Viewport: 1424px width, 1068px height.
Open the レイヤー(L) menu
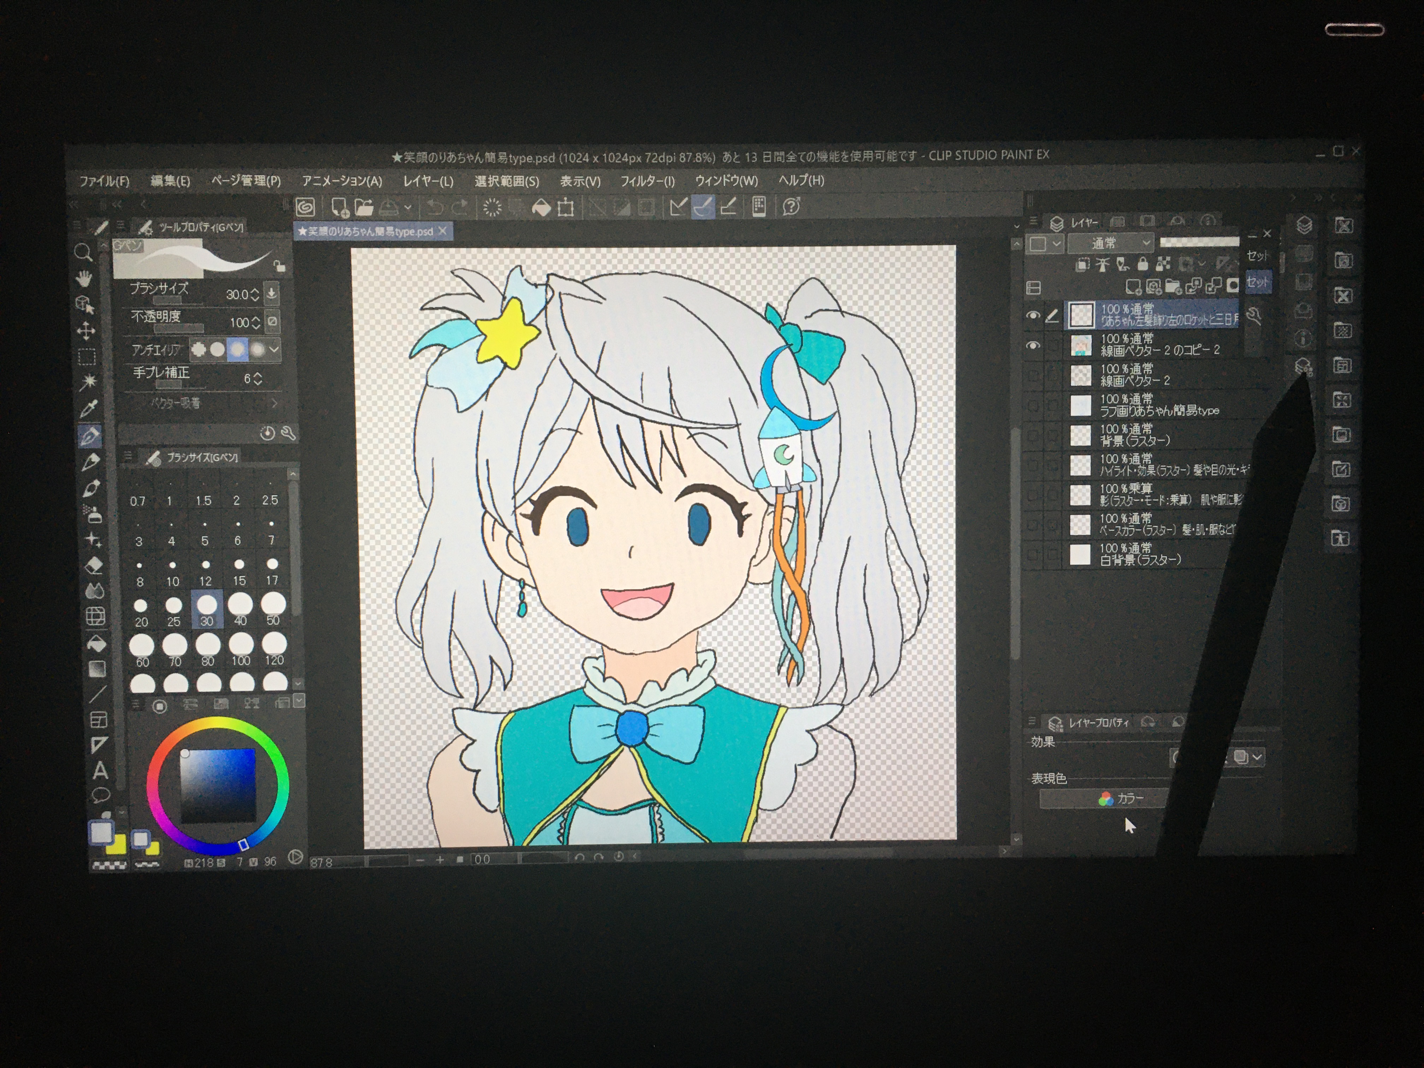pyautogui.click(x=428, y=182)
